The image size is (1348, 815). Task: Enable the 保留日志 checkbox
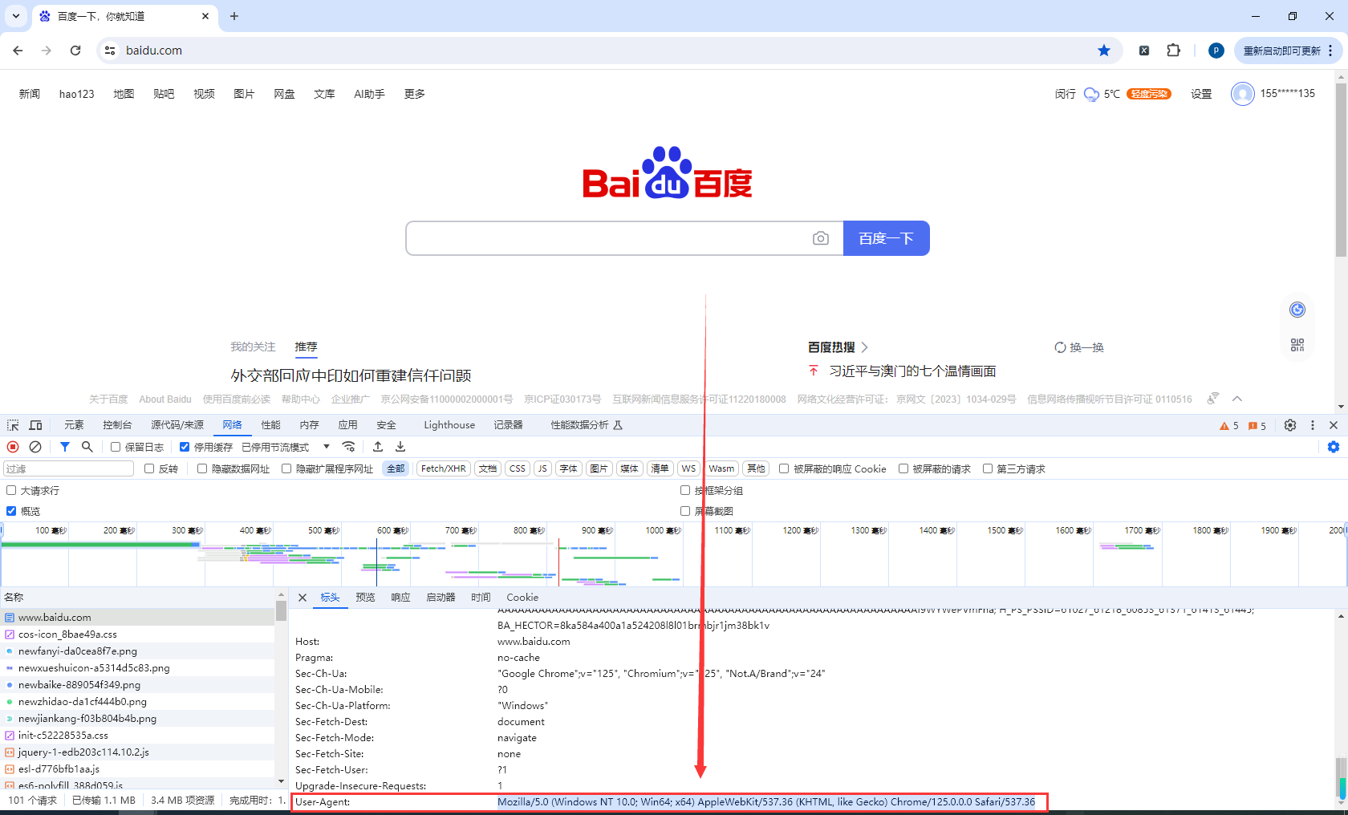pos(116,447)
